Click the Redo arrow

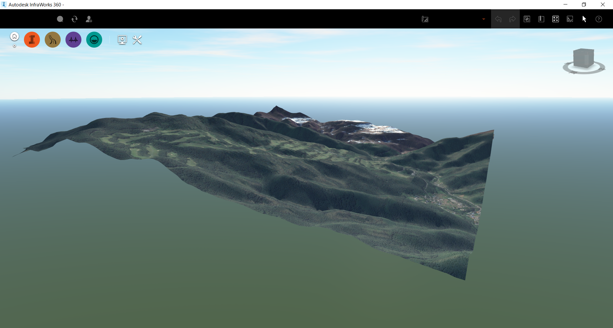click(512, 19)
